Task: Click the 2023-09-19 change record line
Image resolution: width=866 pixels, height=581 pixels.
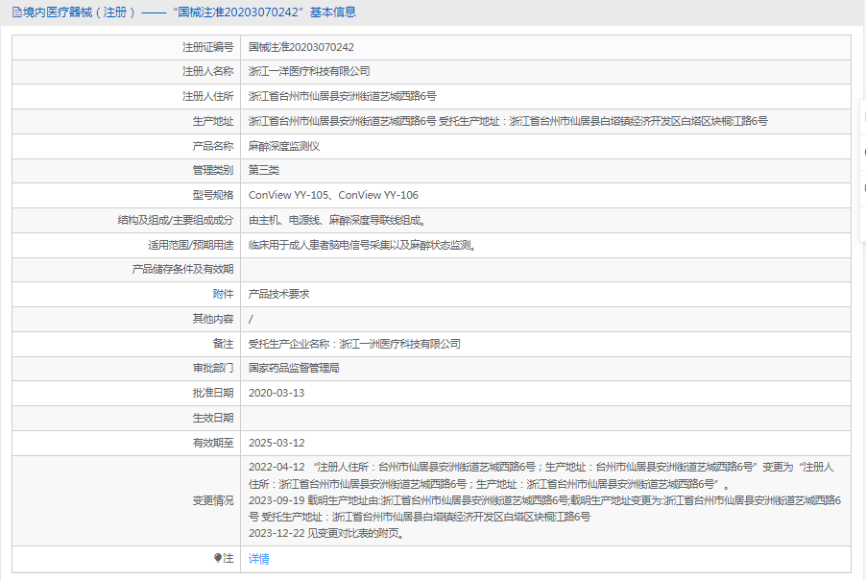Action: pyautogui.click(x=544, y=509)
